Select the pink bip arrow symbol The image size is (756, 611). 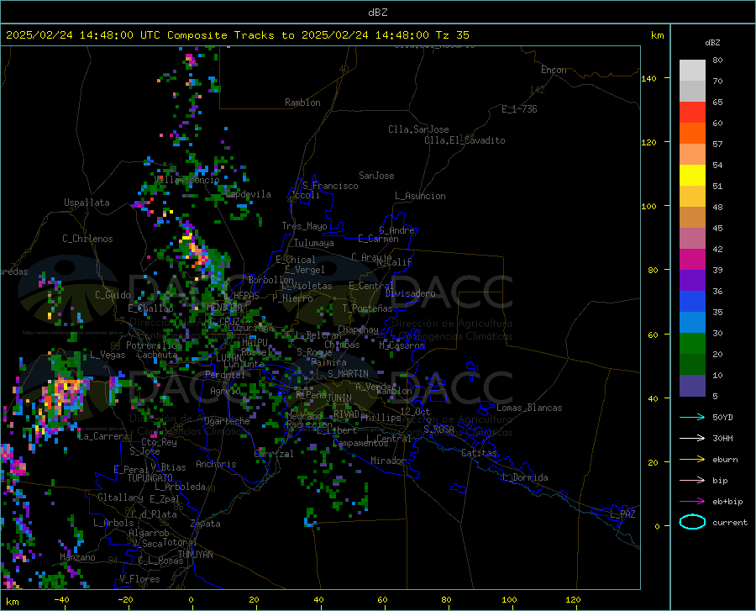(692, 481)
